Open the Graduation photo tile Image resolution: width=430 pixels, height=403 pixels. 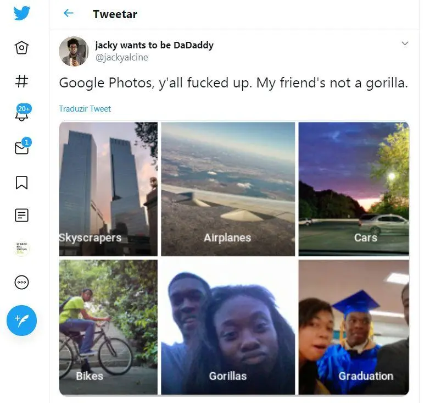pos(354,327)
